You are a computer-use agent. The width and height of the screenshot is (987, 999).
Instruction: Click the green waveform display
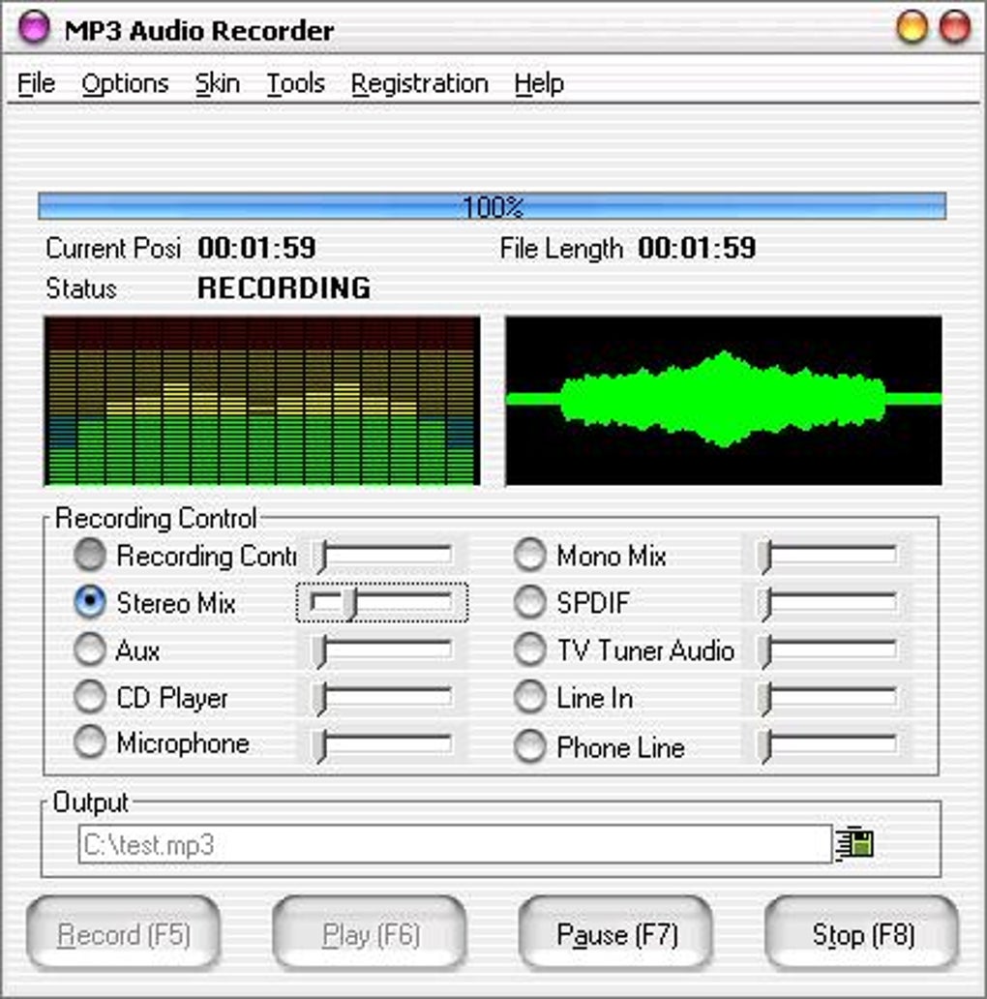point(724,401)
